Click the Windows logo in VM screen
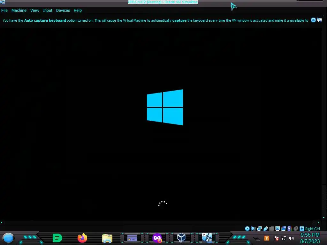Screen dimensions: 327x245 [165, 107]
